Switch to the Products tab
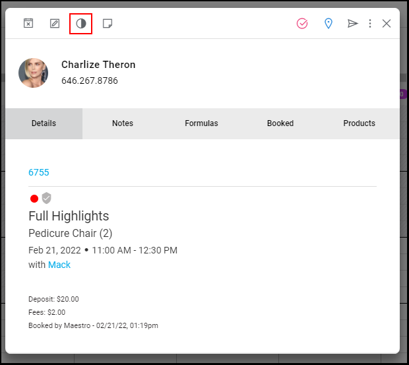This screenshot has height=365, width=409. (x=359, y=123)
